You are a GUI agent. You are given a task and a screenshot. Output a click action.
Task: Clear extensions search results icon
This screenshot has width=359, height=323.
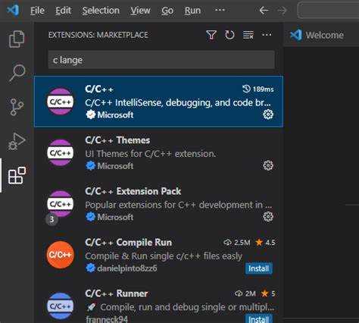[x=248, y=35]
